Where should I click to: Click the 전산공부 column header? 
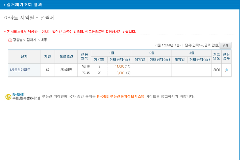click(x=226, y=57)
